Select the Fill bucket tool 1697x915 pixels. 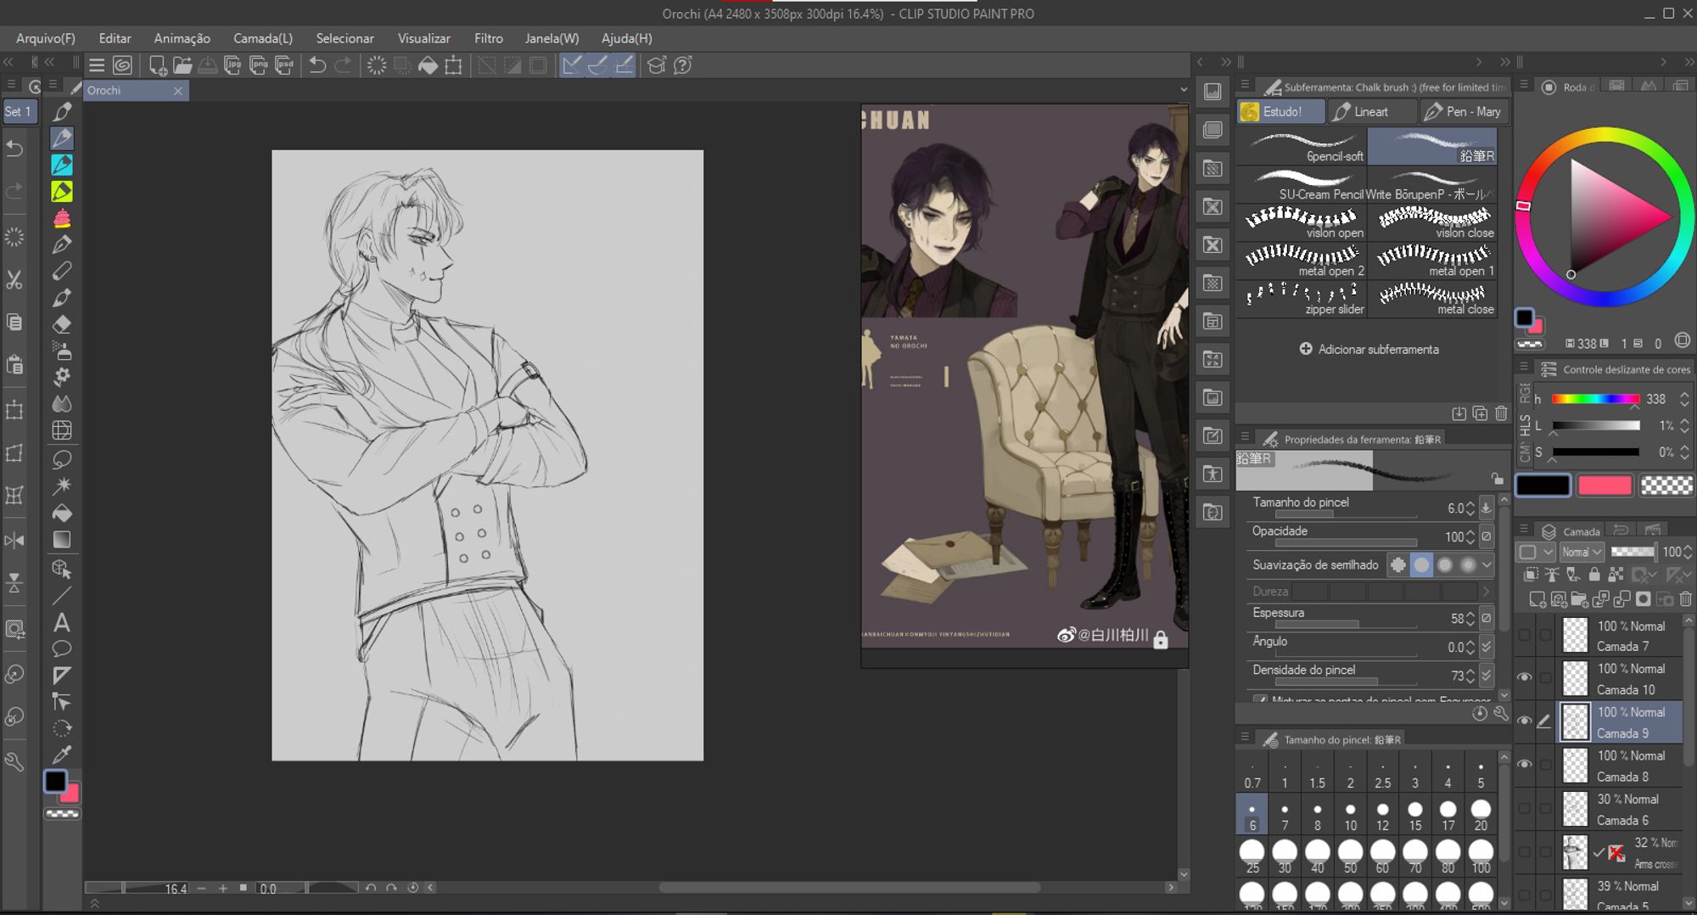point(62,513)
